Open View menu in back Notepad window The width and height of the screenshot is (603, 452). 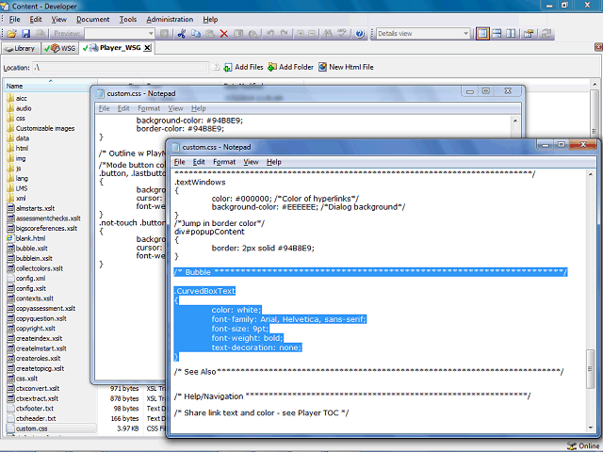pos(175,108)
